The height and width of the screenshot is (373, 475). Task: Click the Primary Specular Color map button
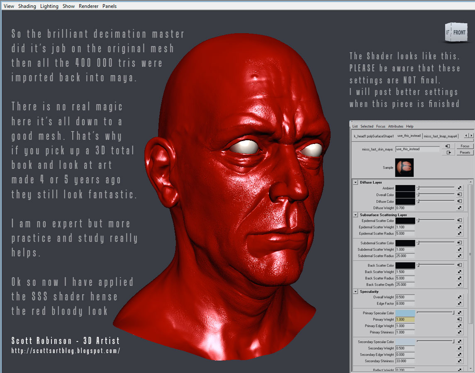(x=460, y=313)
